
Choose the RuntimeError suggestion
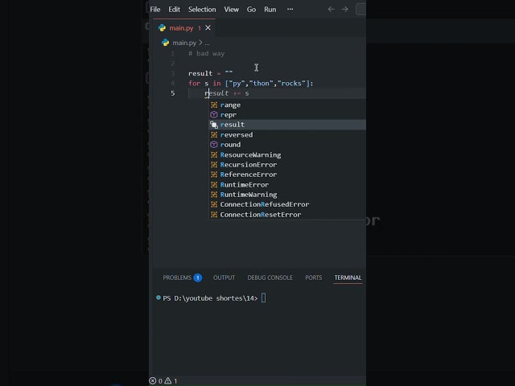click(287, 185)
